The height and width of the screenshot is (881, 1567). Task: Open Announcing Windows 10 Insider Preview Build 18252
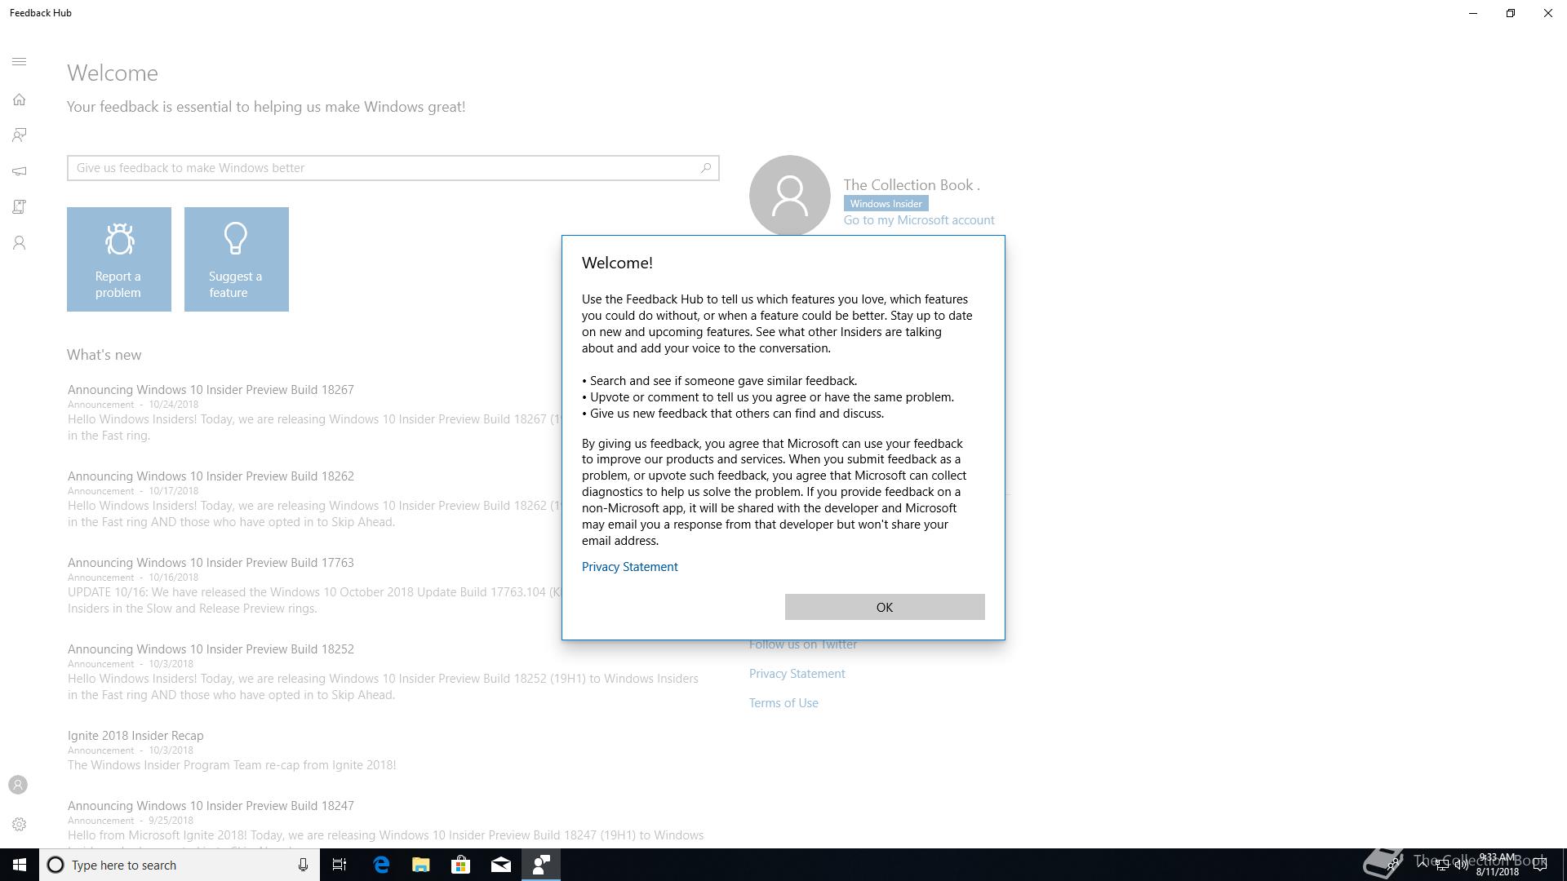(211, 649)
